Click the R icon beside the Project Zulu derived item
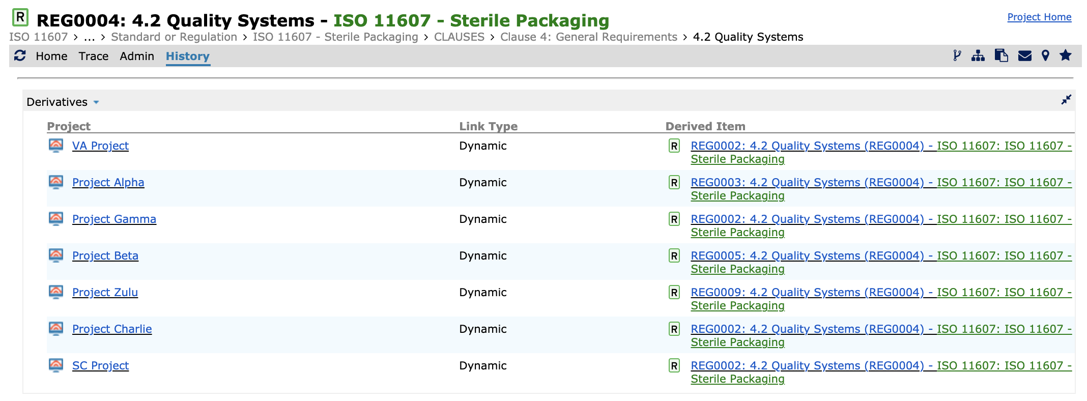The image size is (1087, 401). [674, 293]
